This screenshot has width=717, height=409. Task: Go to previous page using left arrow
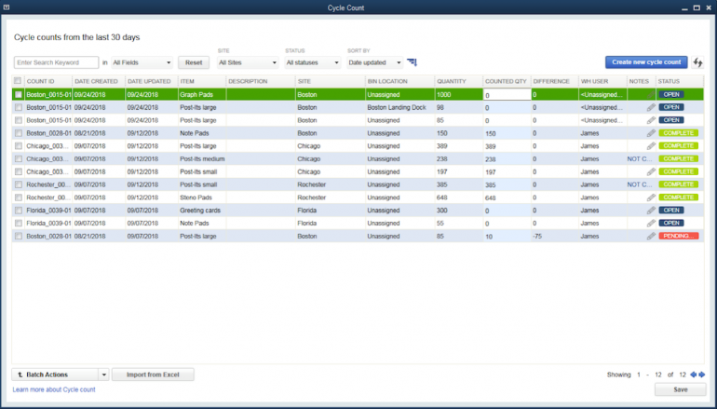694,375
